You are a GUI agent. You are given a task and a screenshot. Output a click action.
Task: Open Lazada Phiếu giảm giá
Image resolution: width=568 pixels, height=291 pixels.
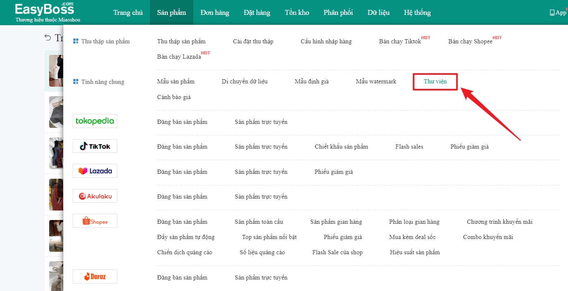click(334, 172)
